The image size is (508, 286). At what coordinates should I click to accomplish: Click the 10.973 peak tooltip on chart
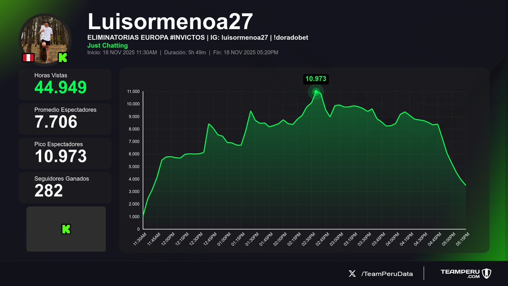[x=316, y=78]
